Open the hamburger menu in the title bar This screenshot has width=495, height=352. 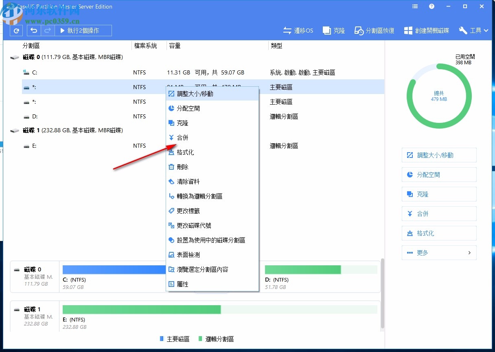(x=414, y=6)
